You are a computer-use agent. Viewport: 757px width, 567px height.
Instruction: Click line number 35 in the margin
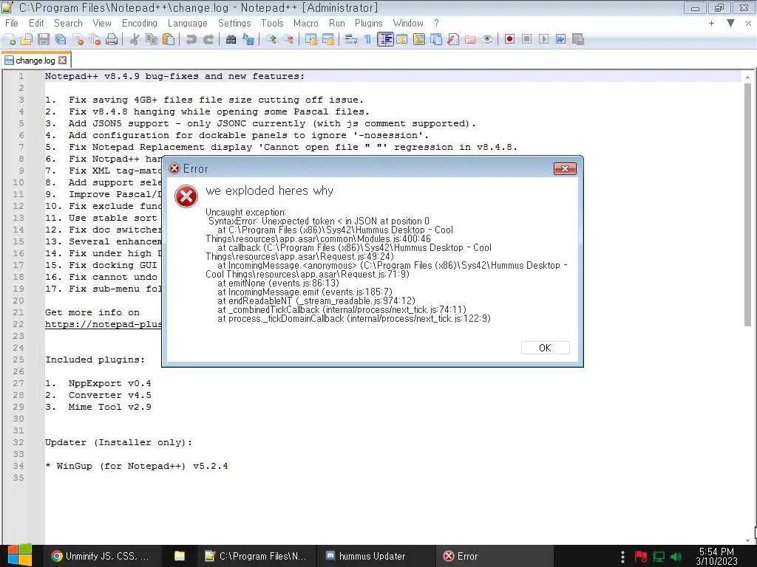[x=18, y=478]
